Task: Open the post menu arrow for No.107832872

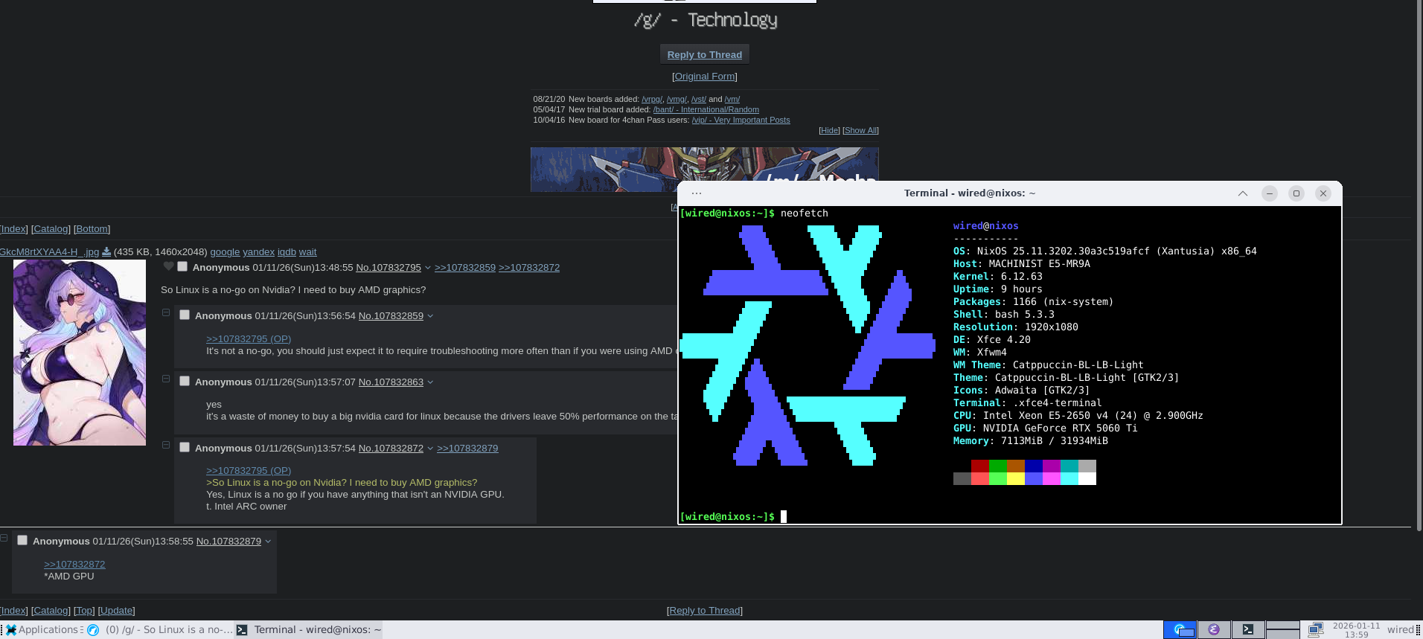Action: pyautogui.click(x=430, y=449)
